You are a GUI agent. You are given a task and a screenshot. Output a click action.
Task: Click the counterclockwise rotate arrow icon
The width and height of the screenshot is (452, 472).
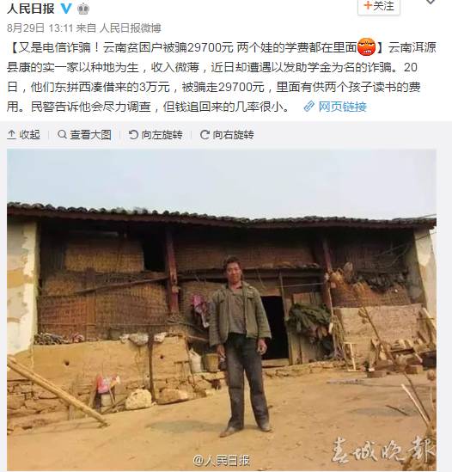coord(133,135)
